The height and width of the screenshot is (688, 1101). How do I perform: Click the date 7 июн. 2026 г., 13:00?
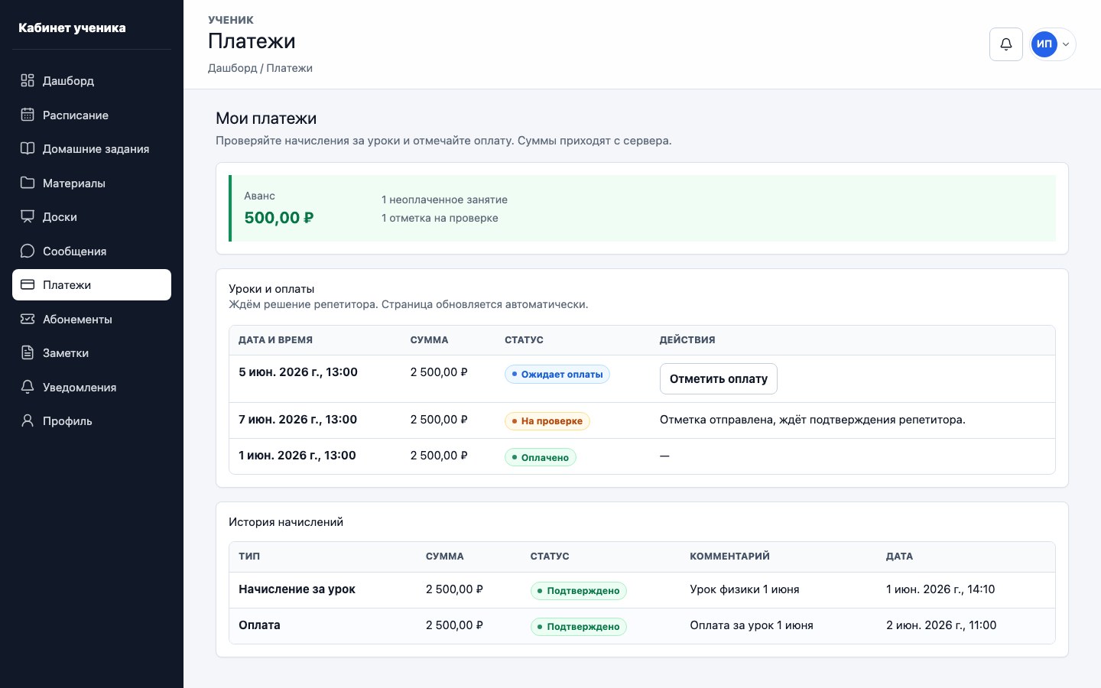(298, 420)
